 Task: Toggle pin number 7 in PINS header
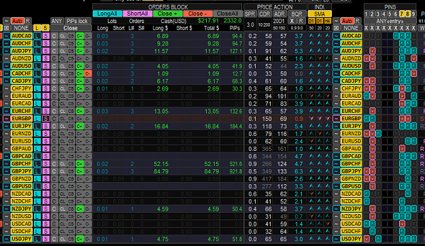point(402,14)
